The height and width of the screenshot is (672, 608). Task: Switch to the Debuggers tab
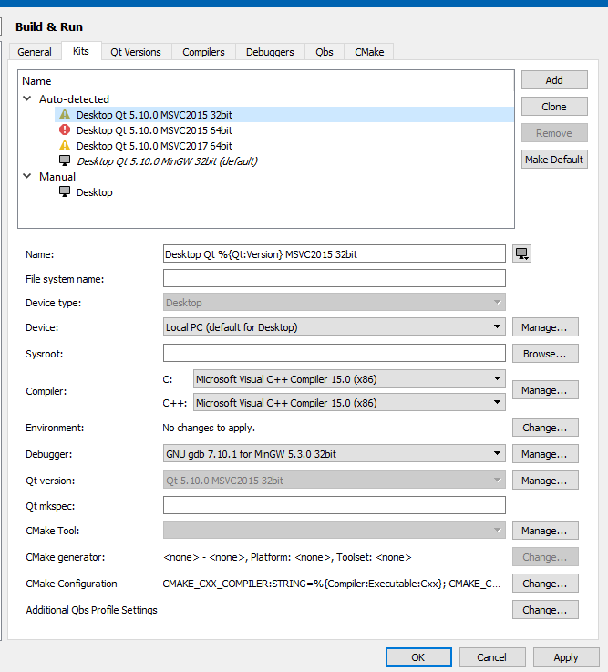coord(270,52)
